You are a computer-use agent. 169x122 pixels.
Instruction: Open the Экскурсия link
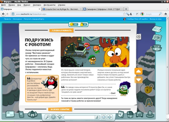[17, 19]
